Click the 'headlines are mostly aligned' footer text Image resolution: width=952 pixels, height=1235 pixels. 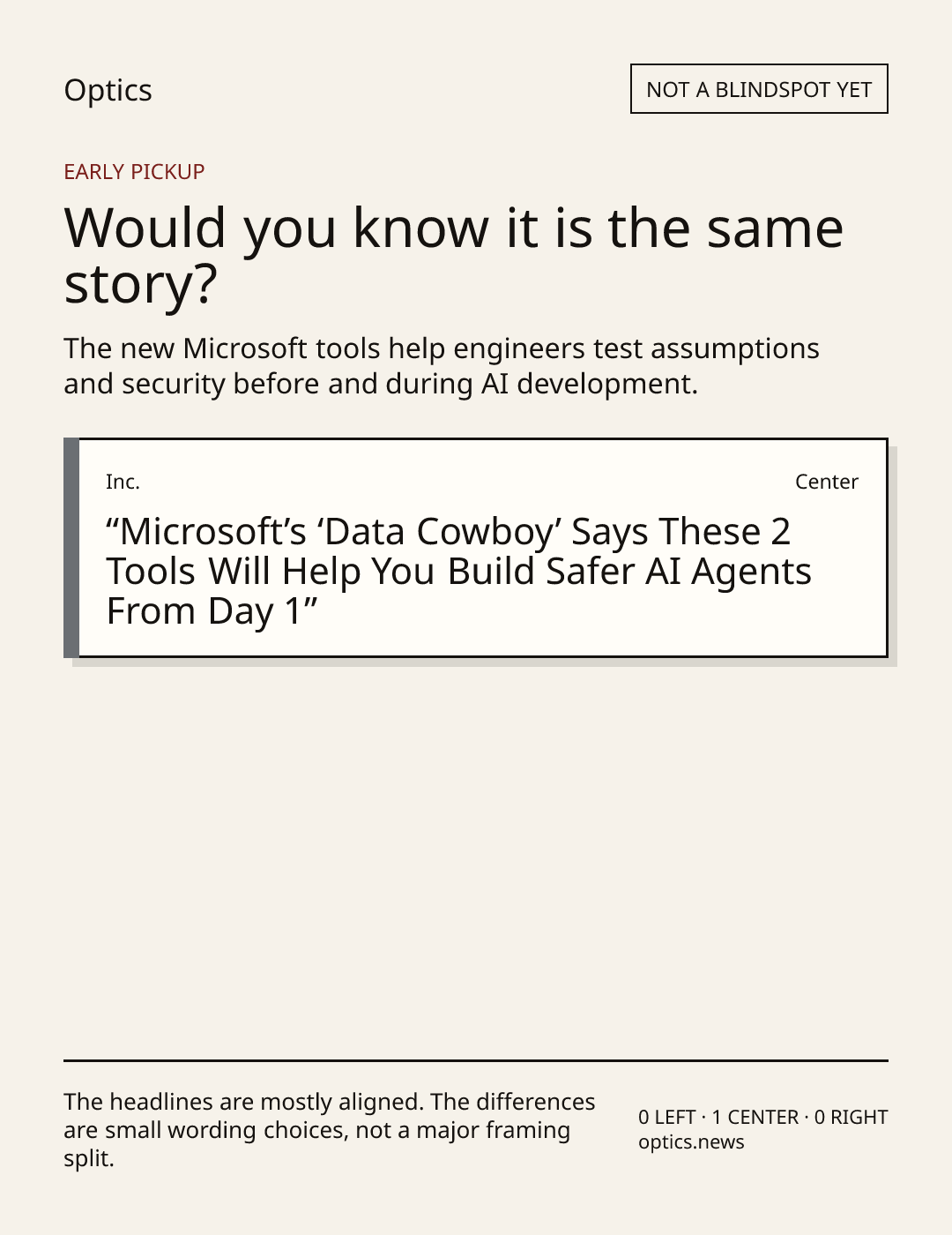(330, 1130)
